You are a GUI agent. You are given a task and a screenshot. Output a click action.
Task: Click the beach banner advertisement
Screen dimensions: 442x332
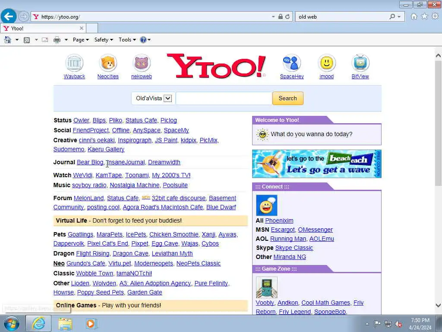[x=316, y=164]
